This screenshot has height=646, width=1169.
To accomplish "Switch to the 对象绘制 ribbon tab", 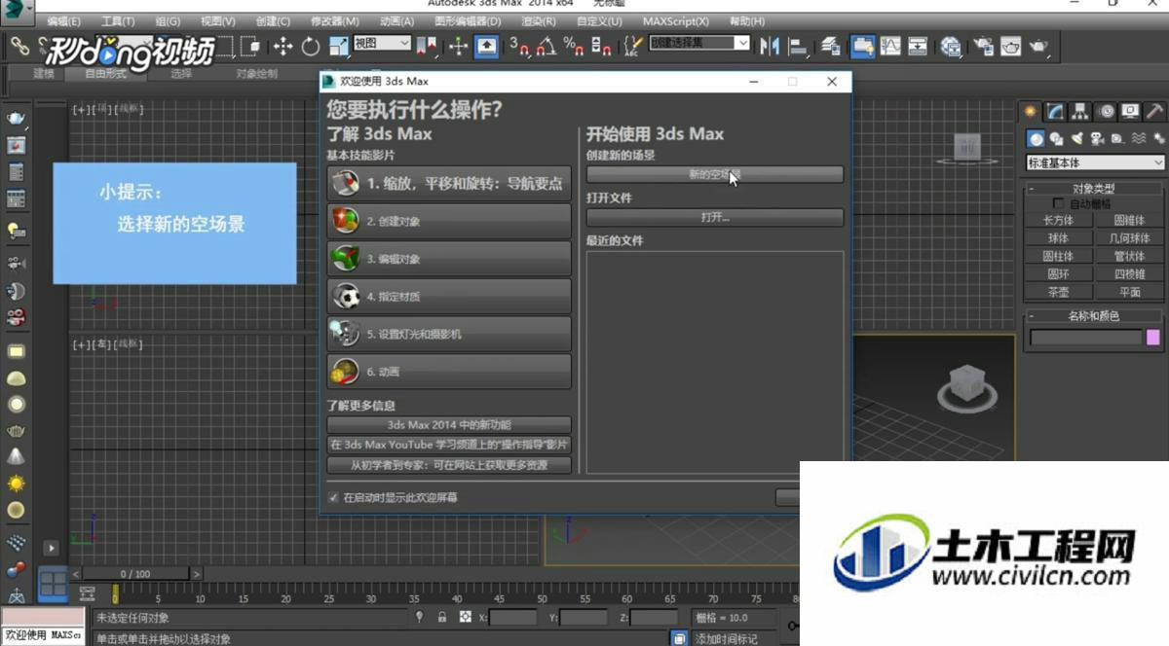I will tap(256, 73).
